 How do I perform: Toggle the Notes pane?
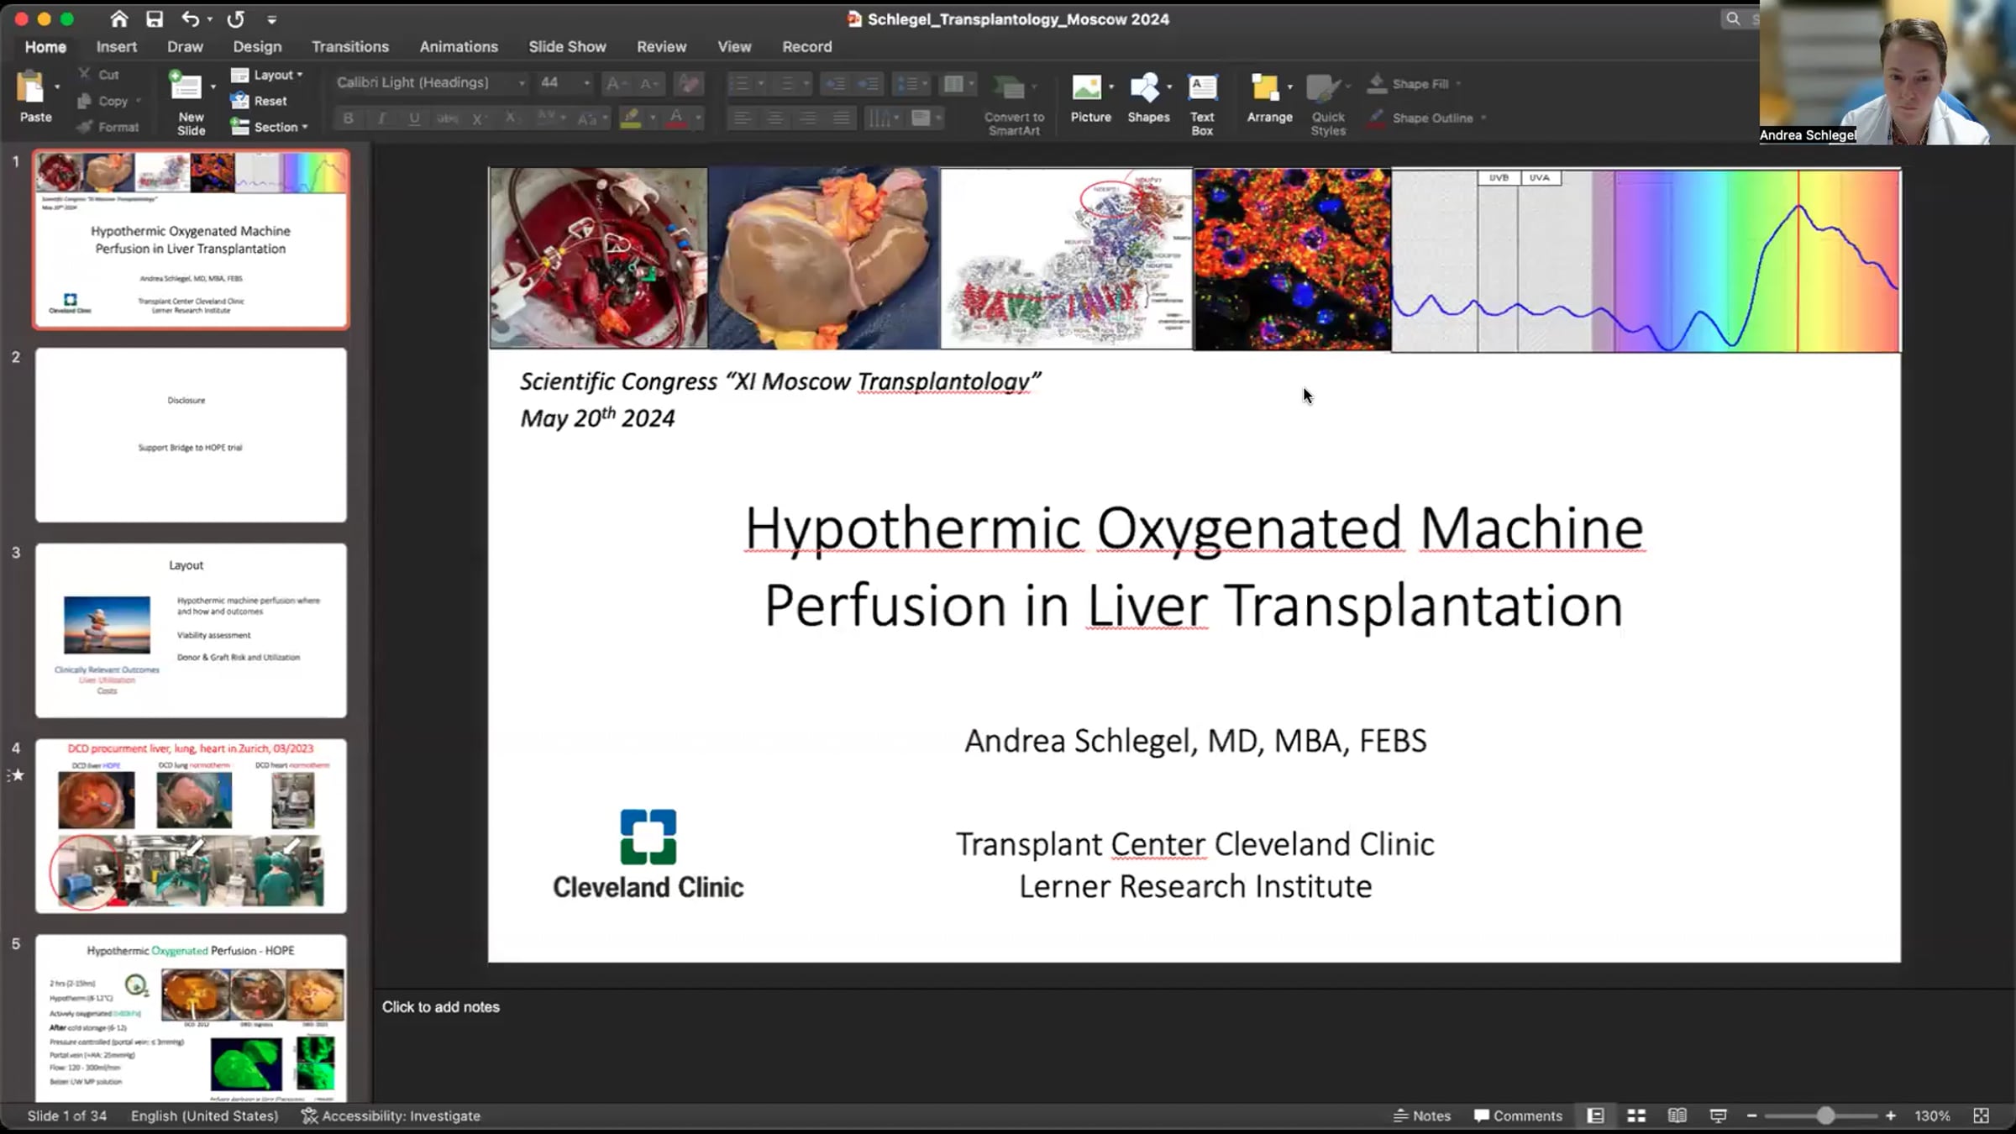1422,1116
